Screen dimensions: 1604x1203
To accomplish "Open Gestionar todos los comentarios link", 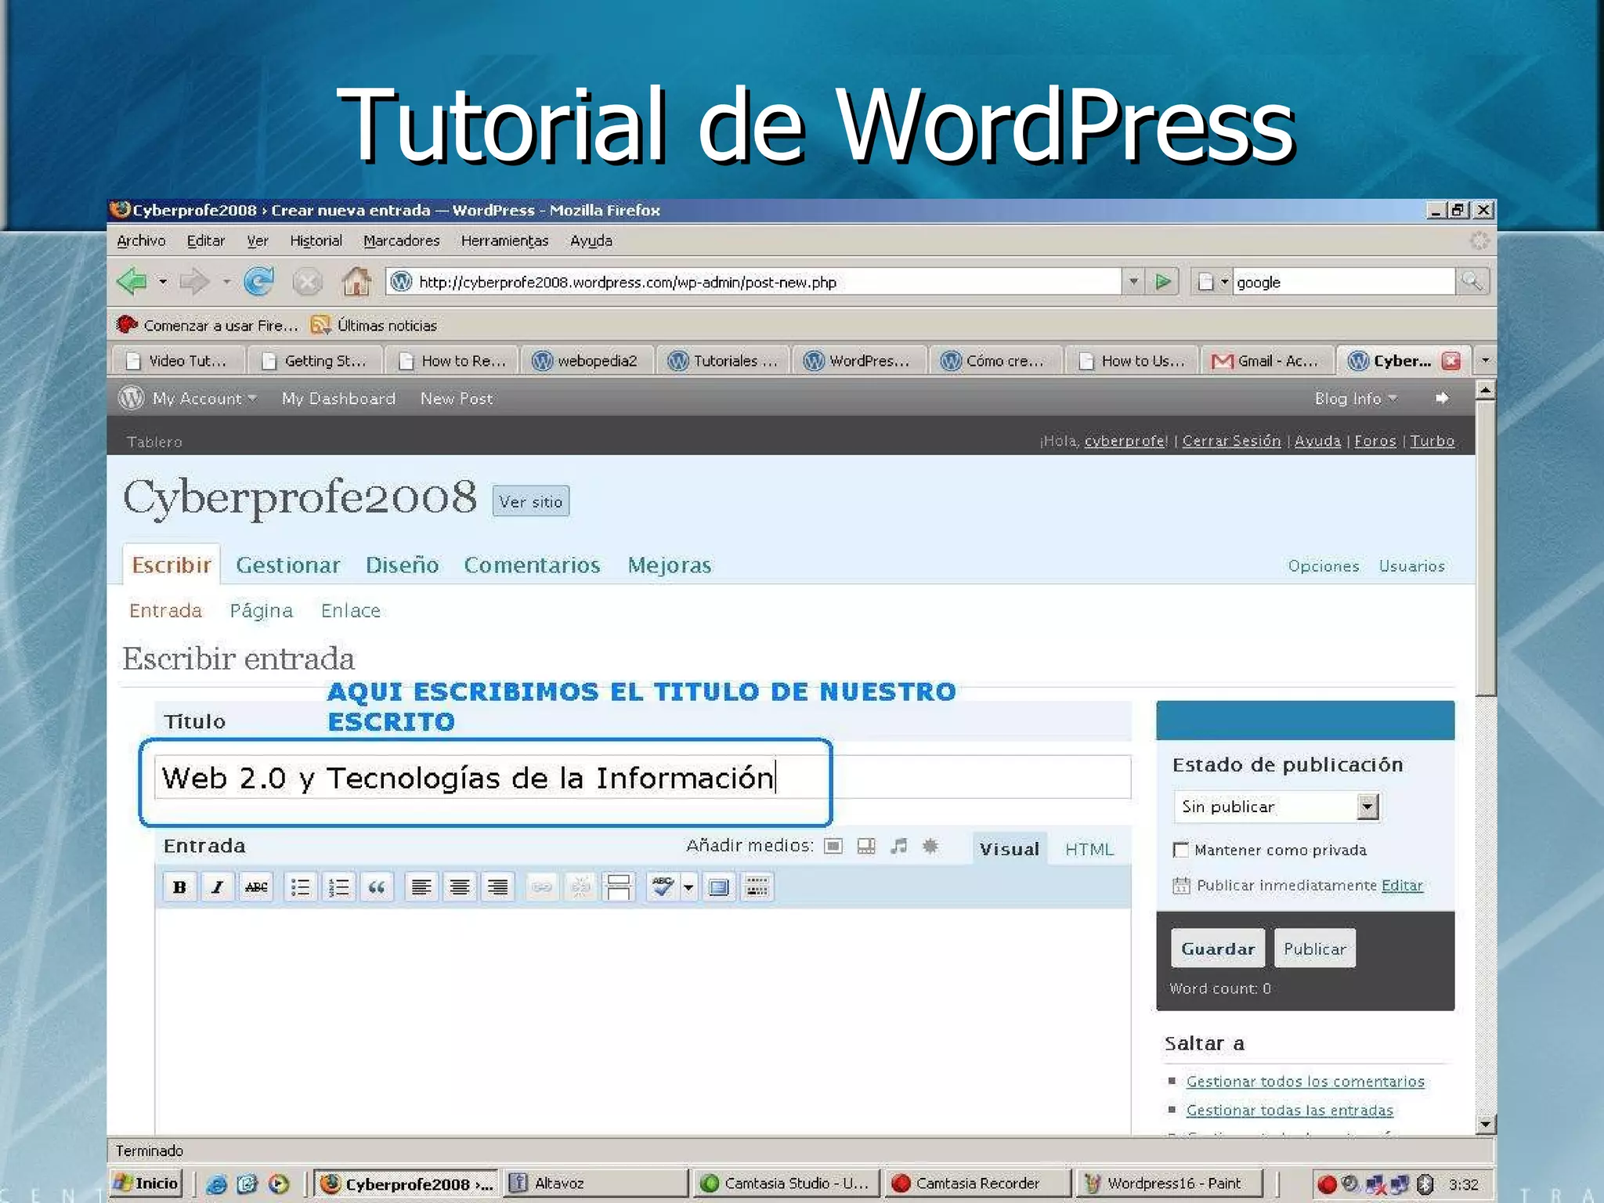I will point(1305,1082).
